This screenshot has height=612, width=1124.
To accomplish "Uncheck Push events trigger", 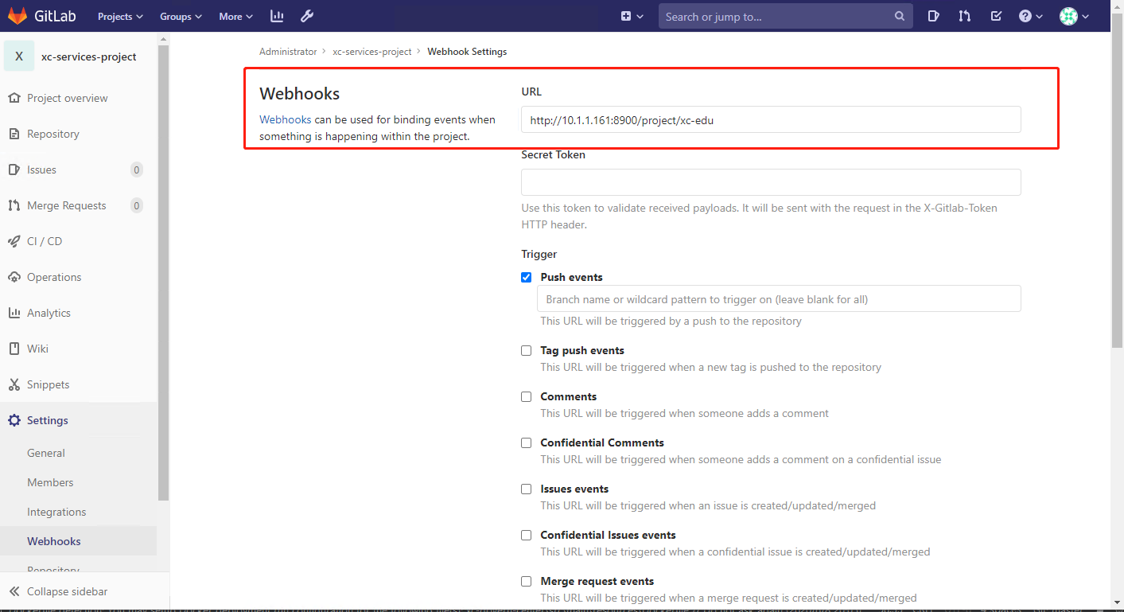I will pos(526,277).
